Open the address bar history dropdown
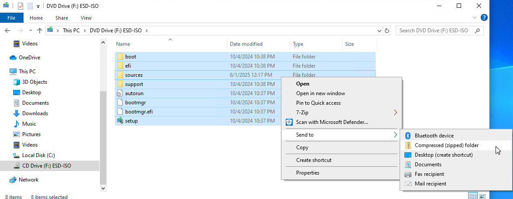This screenshot has height=199, width=513. click(380, 31)
